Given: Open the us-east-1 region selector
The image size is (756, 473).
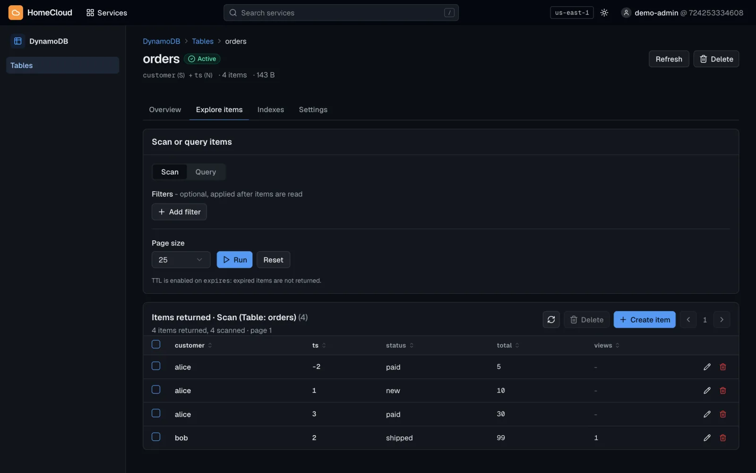Looking at the screenshot, I should pyautogui.click(x=572, y=13).
